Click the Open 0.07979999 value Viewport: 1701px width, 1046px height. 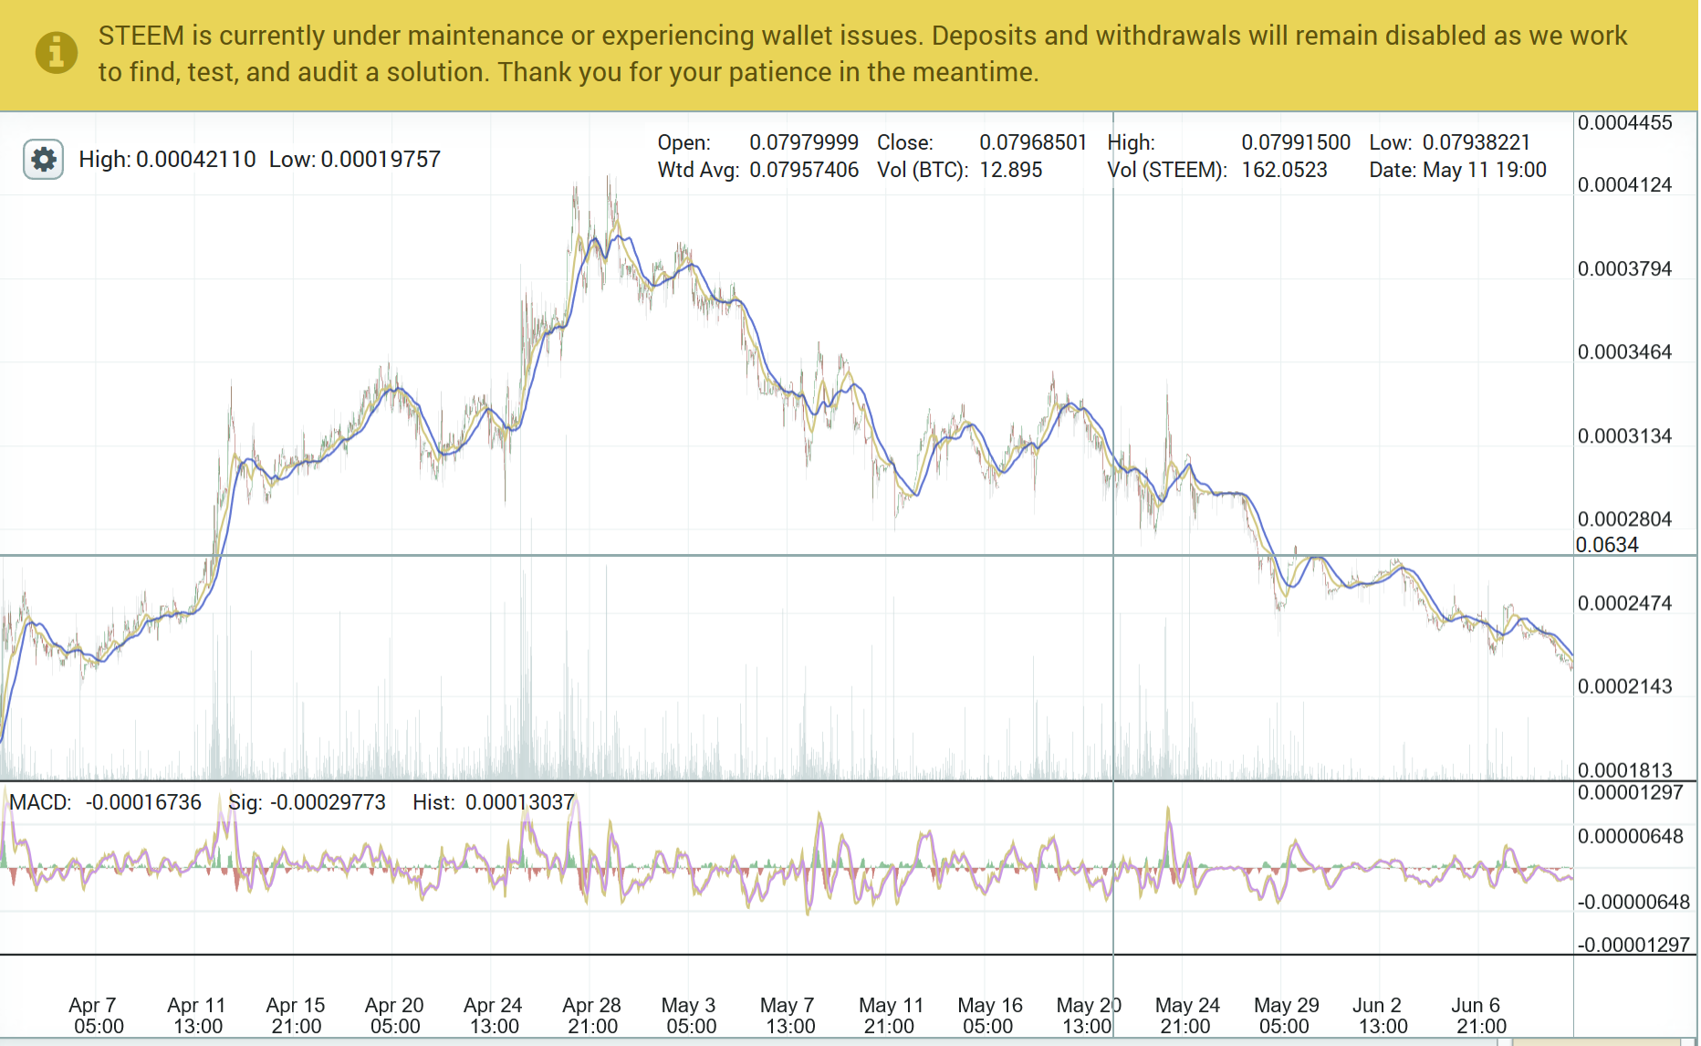click(804, 142)
